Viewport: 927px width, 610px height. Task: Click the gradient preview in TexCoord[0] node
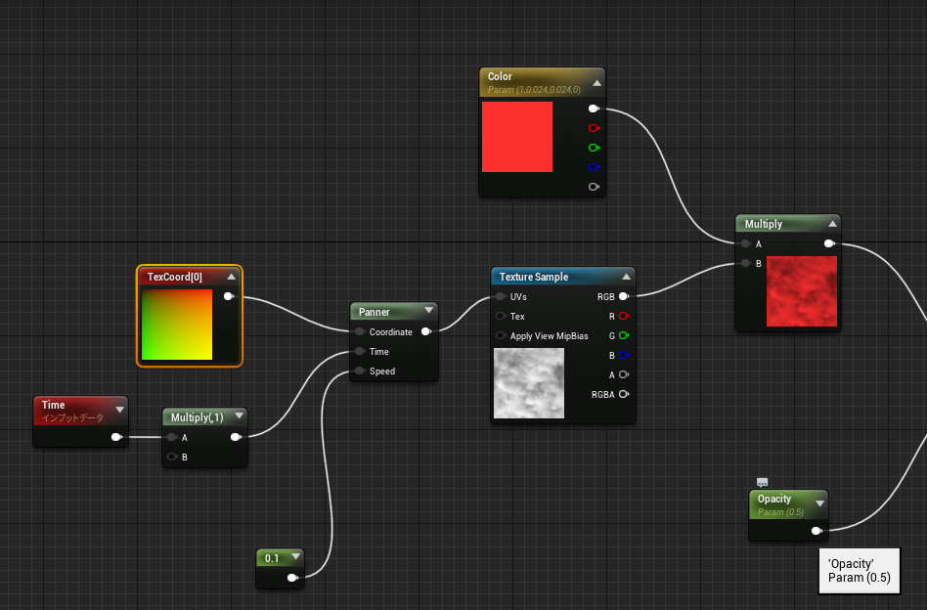point(177,325)
